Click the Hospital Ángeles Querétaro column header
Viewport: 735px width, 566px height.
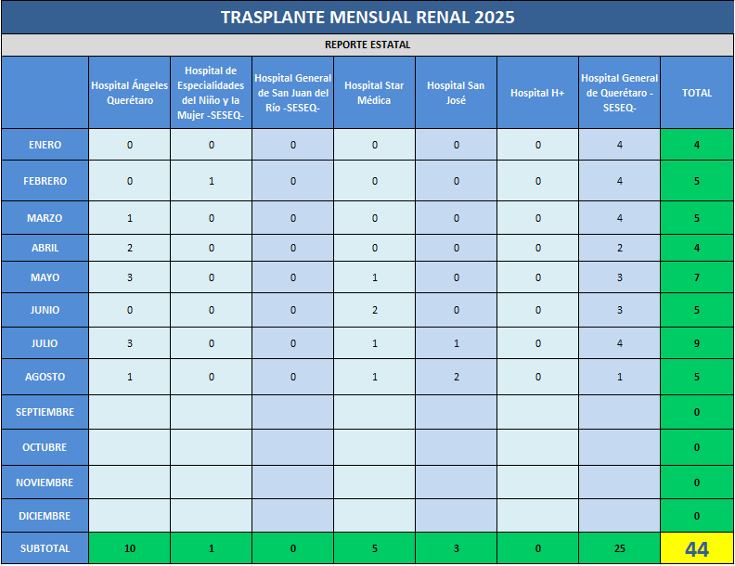pyautogui.click(x=129, y=93)
